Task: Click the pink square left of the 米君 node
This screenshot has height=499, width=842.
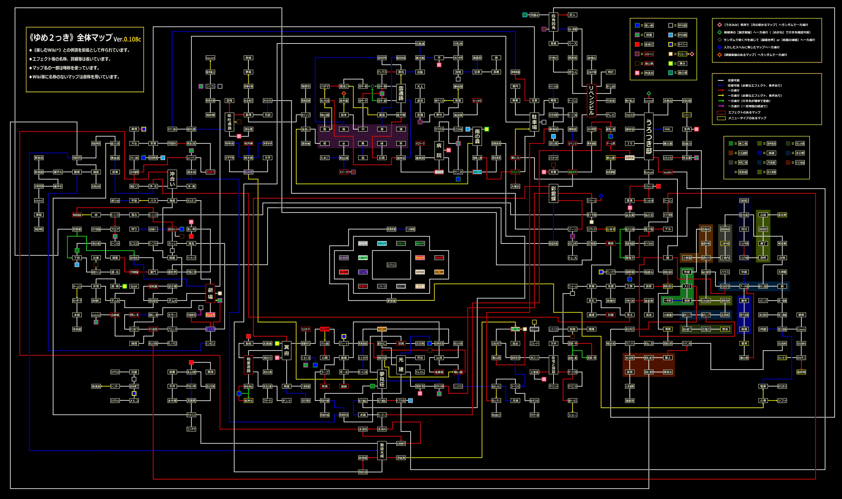Action: (544, 172)
